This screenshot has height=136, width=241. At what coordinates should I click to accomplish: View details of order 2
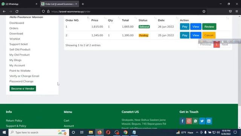(196, 35)
